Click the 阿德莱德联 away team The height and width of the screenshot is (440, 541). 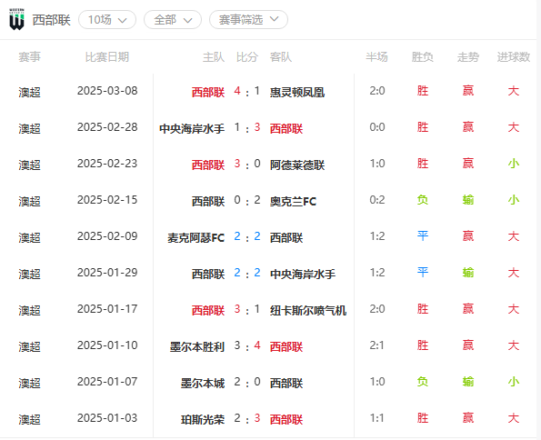click(x=297, y=165)
